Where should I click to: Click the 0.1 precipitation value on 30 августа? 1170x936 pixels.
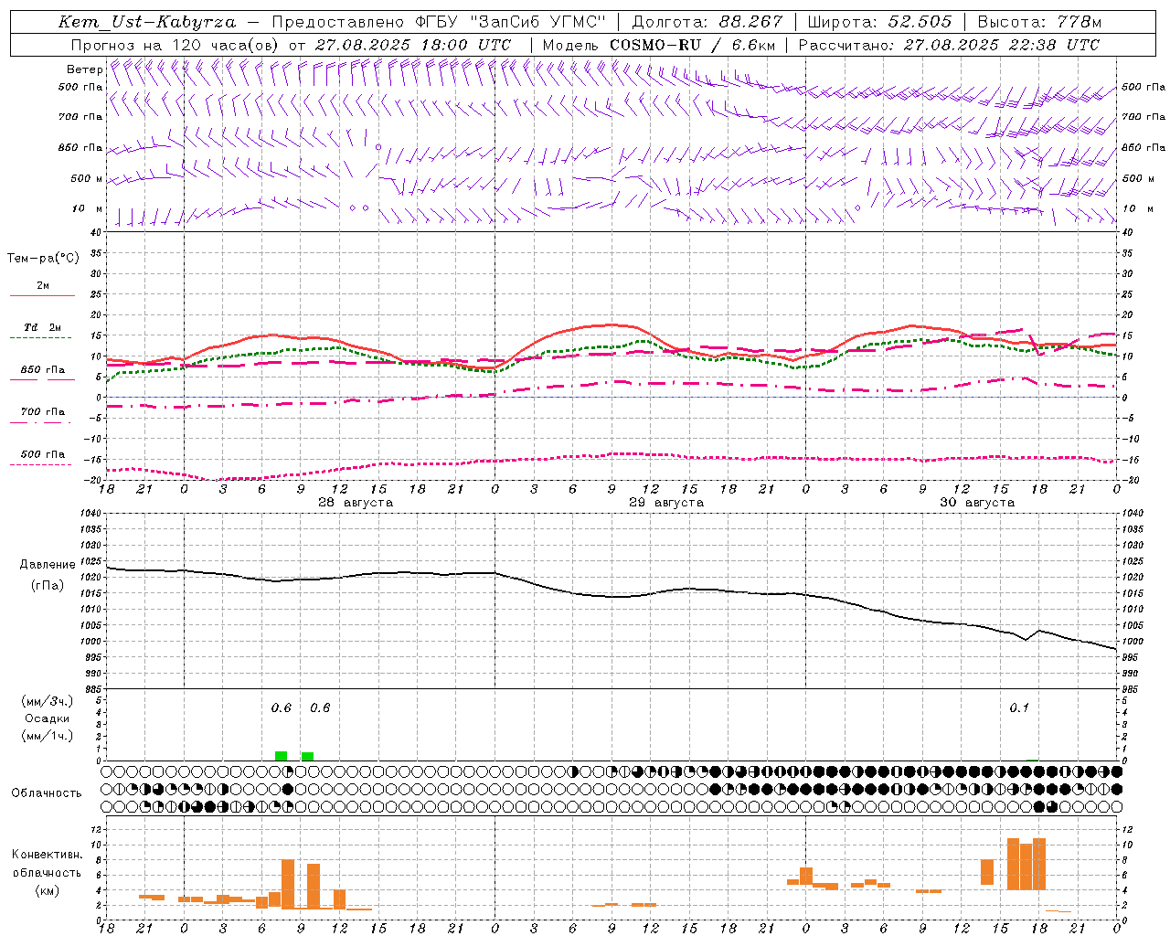(1018, 707)
